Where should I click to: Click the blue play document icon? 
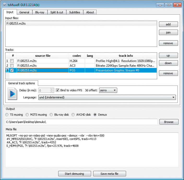(x=12, y=94)
